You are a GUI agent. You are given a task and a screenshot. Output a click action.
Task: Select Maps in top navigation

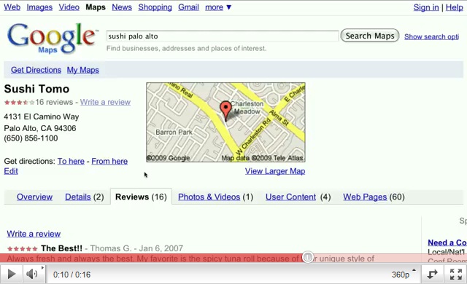[96, 7]
